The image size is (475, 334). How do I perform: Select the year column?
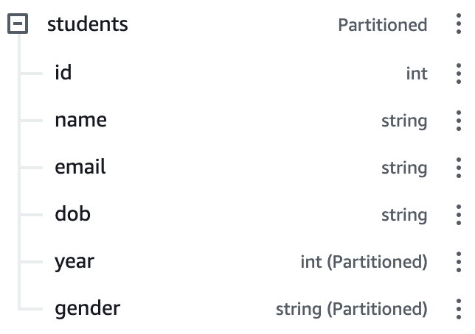click(x=74, y=261)
